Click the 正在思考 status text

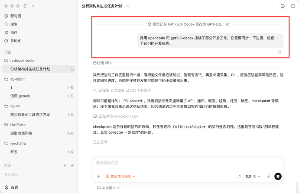coord(100,142)
